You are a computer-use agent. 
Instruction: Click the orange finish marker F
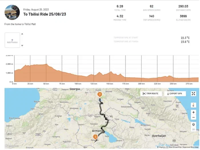[100, 95]
